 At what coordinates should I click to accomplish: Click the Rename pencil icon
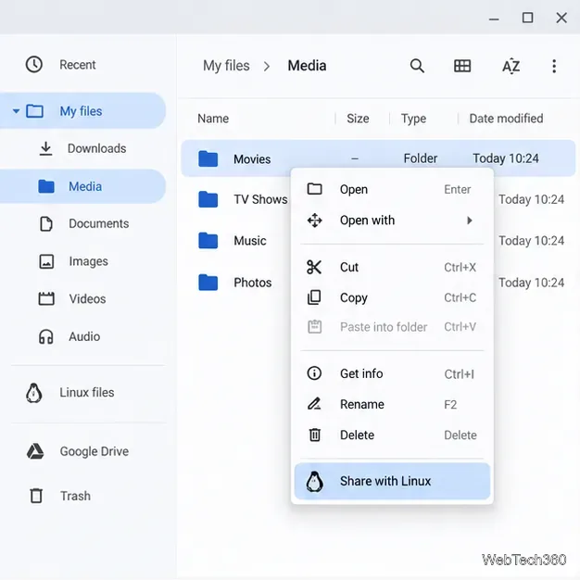[314, 404]
